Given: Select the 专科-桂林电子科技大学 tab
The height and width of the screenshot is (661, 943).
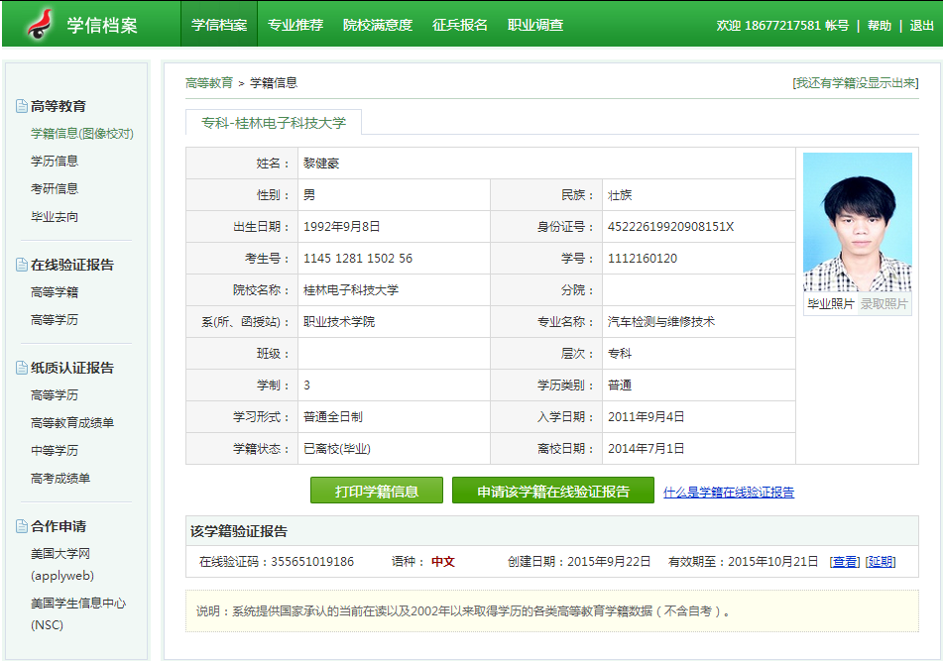Looking at the screenshot, I should tap(274, 123).
